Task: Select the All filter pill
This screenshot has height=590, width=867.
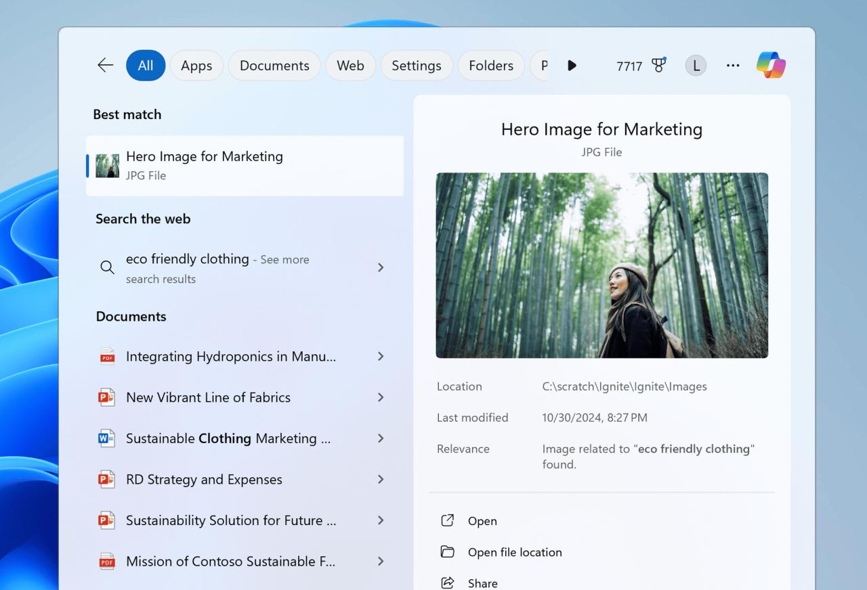Action: coord(145,65)
